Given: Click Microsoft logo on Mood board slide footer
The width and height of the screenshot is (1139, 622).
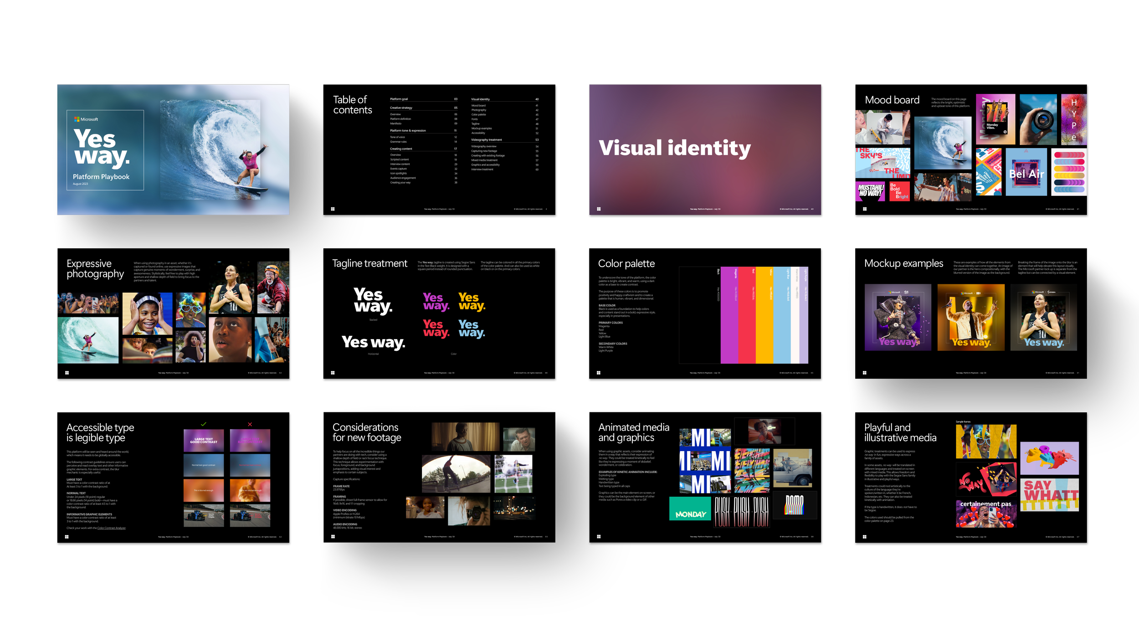Looking at the screenshot, I should 865,209.
